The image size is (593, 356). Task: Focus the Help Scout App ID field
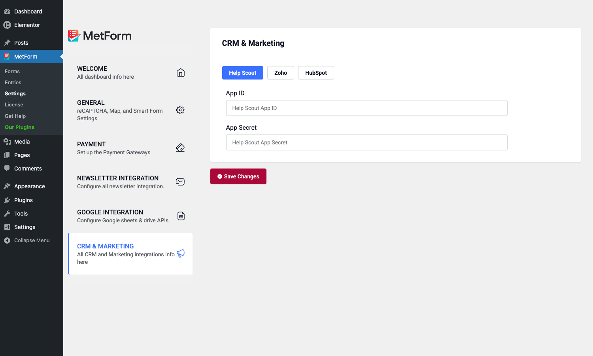(367, 108)
